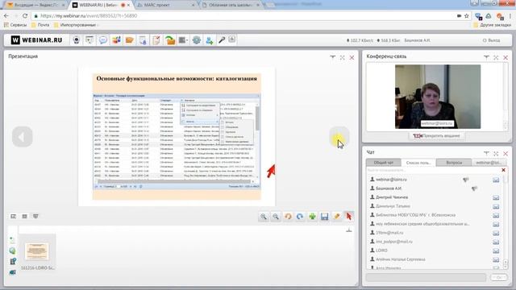Switch to grid thumbnails view icon

(x=25, y=217)
